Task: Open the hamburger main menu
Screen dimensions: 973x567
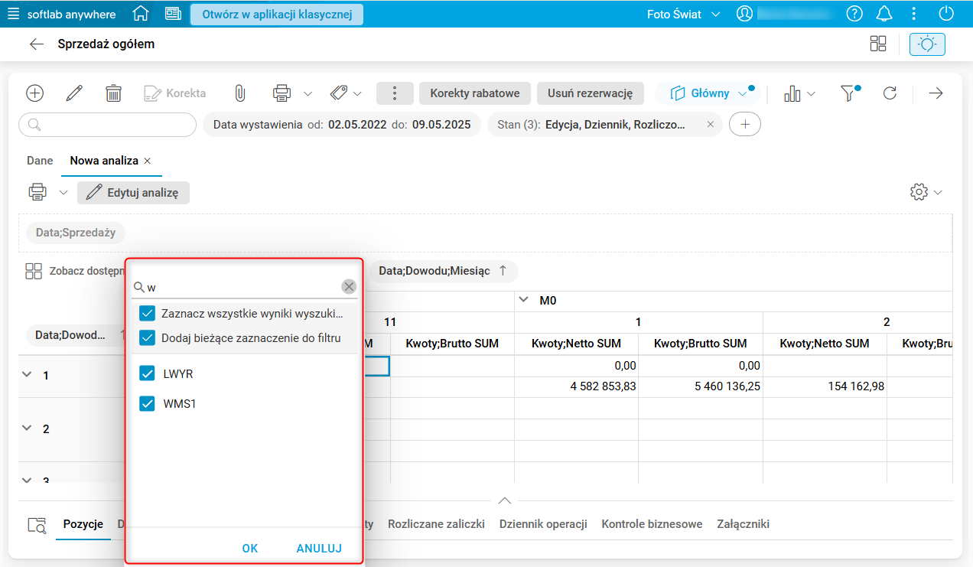Action: click(x=13, y=14)
